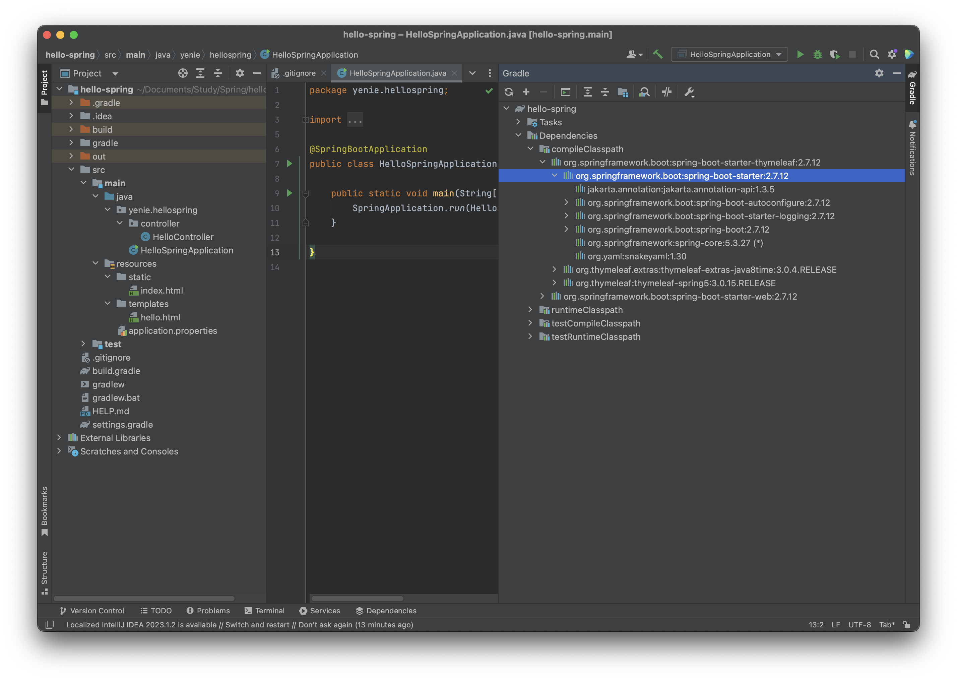Open the HelloSpringApplication run configuration dropdown
Viewport: 957px width, 681px height.
coord(729,55)
